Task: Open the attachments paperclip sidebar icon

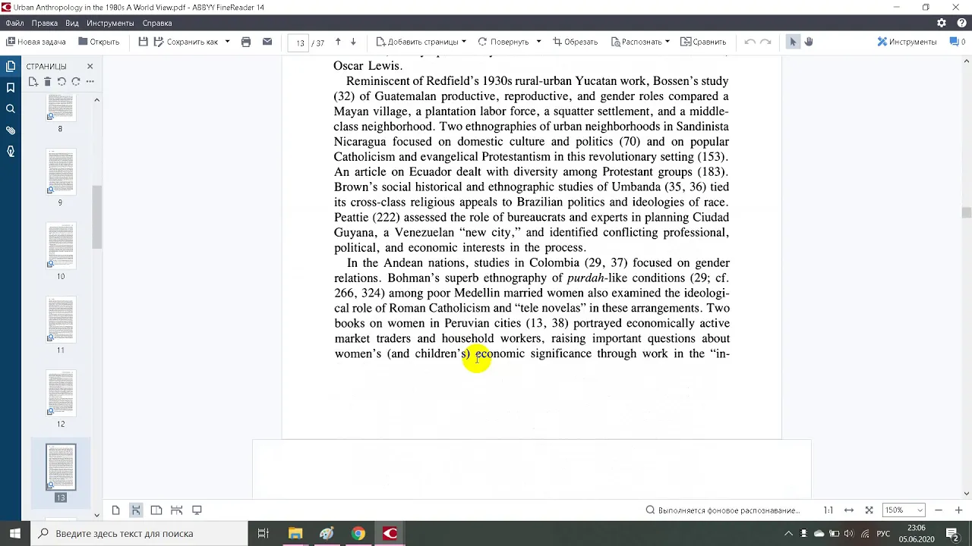Action: 11,130
